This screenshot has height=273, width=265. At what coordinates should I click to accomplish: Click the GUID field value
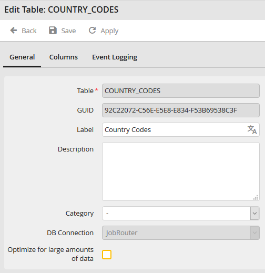[x=181, y=110]
